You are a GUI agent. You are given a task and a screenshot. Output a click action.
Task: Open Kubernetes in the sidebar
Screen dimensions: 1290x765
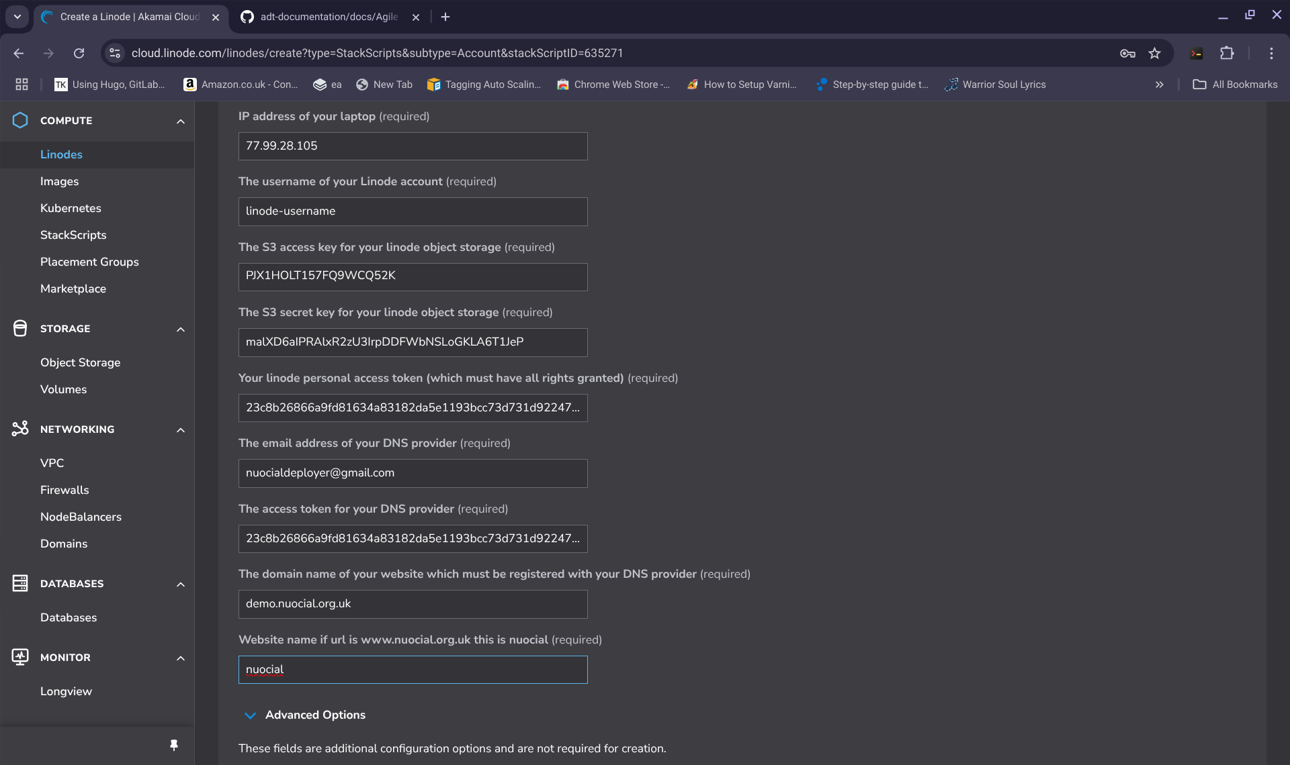(x=71, y=208)
